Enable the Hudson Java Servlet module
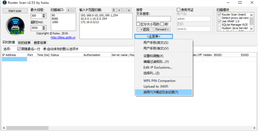Screen dimensions: 258x131 coord(219,28)
